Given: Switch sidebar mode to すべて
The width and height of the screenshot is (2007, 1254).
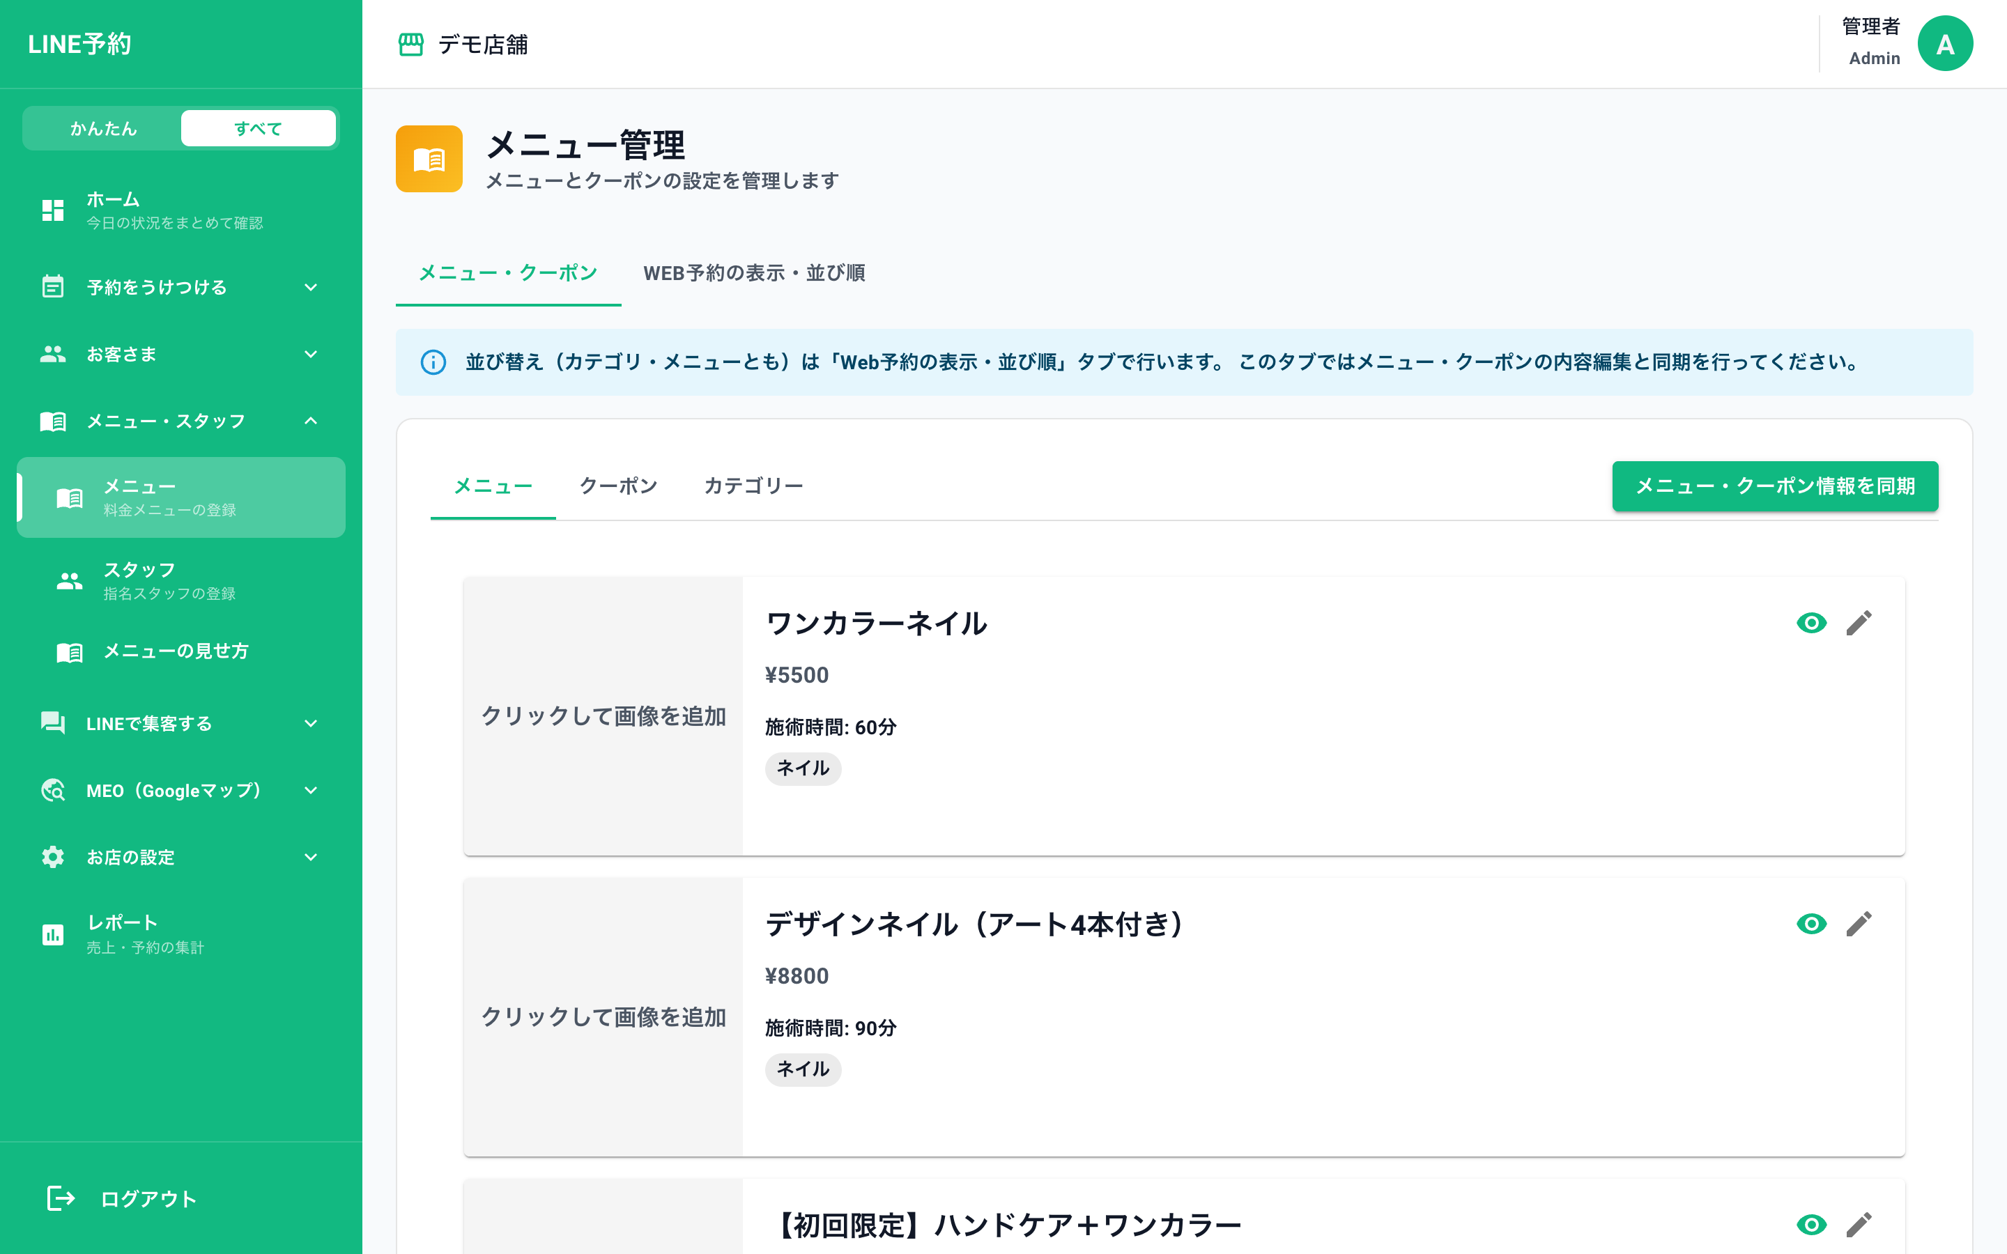Looking at the screenshot, I should 258,129.
